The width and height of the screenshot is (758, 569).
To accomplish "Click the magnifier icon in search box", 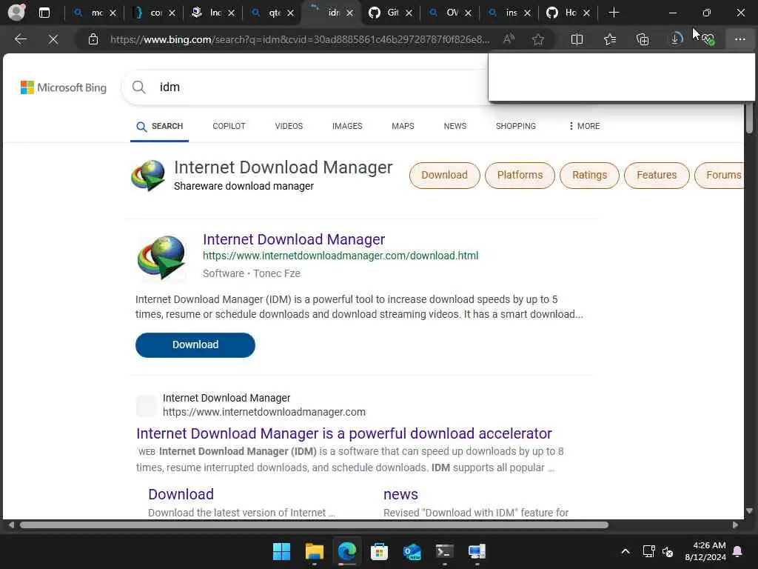I will 138,87.
